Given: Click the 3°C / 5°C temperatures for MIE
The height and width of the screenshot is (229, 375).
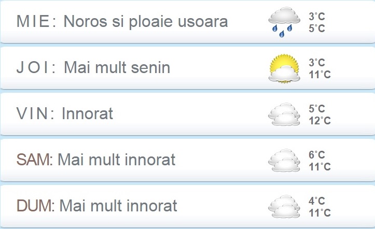Looking at the screenshot, I should [x=316, y=22].
